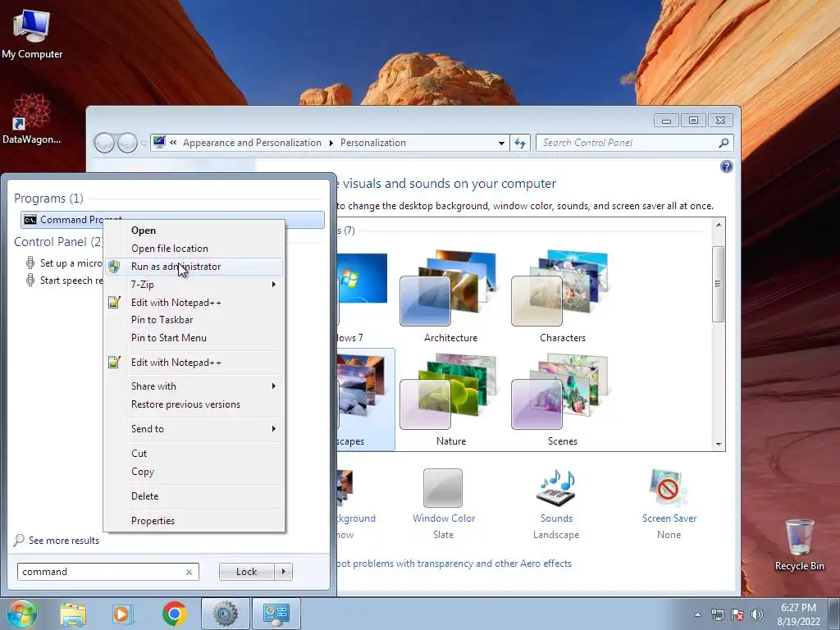This screenshot has width=840, height=630.
Task: Switch to the gear app on taskbar
Action: click(x=226, y=614)
